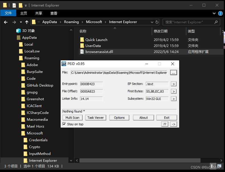Click the ?? button in PEiD

pyautogui.click(x=165, y=124)
